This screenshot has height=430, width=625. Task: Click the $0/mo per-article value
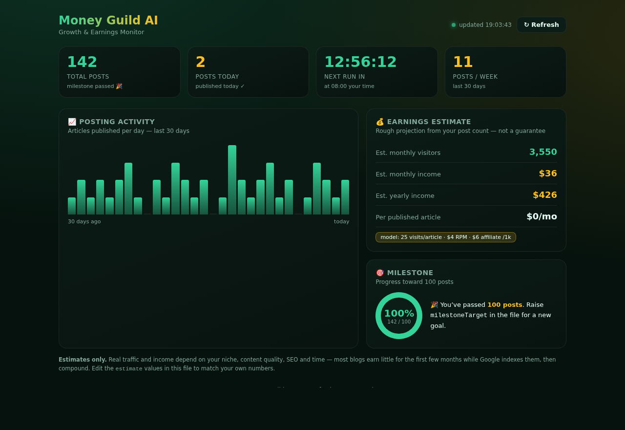542,216
